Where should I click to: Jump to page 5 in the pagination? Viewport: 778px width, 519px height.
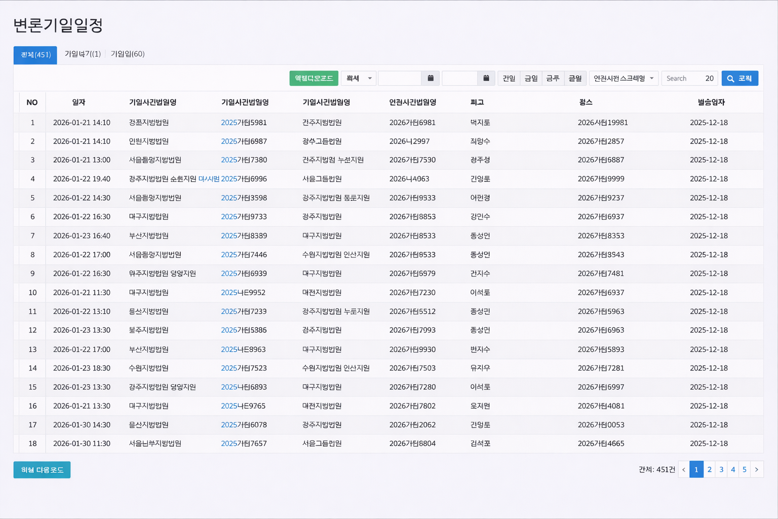pos(745,469)
